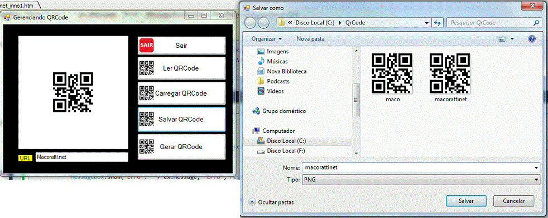Create a folder with Nova pasta

pyautogui.click(x=310, y=39)
